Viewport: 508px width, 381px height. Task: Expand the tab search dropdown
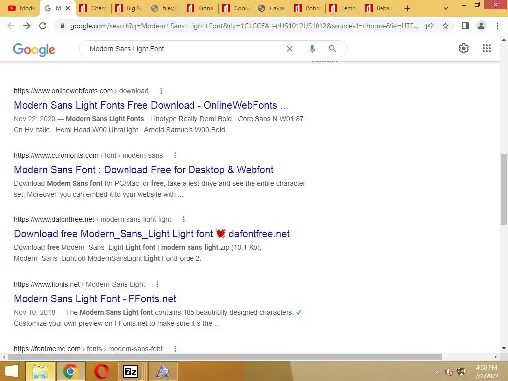[x=446, y=8]
